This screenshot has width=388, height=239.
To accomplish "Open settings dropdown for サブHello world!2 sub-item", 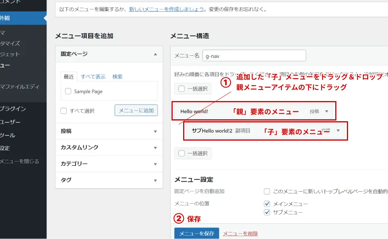I will point(339,131).
